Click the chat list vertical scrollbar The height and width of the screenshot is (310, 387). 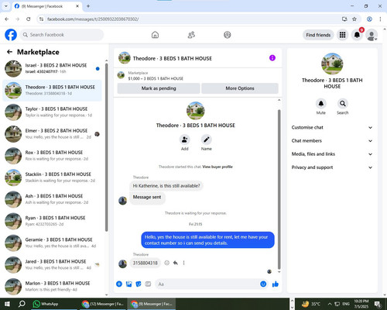tap(107, 146)
